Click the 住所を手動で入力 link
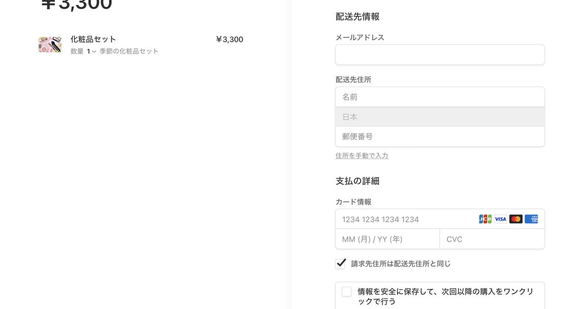This screenshot has height=309, width=588. tap(361, 155)
